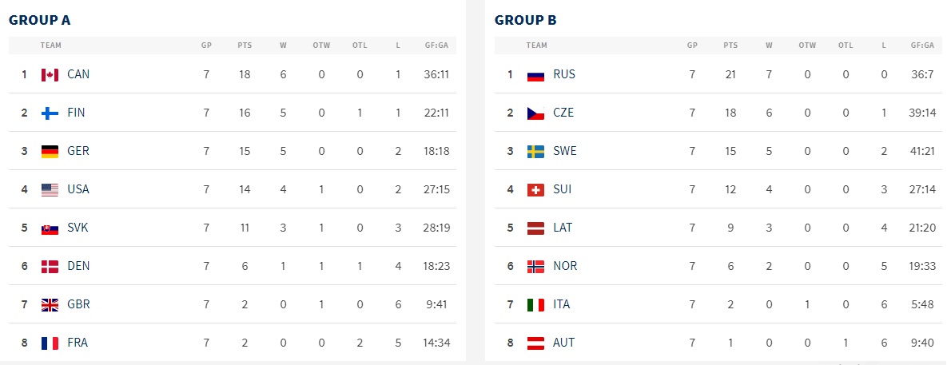This screenshot has height=365, width=947.
Task: Click the Switzerland flag icon
Action: tap(535, 189)
